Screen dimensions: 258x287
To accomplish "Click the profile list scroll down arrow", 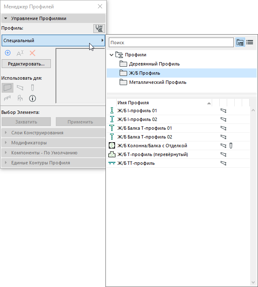I will 253,282.
